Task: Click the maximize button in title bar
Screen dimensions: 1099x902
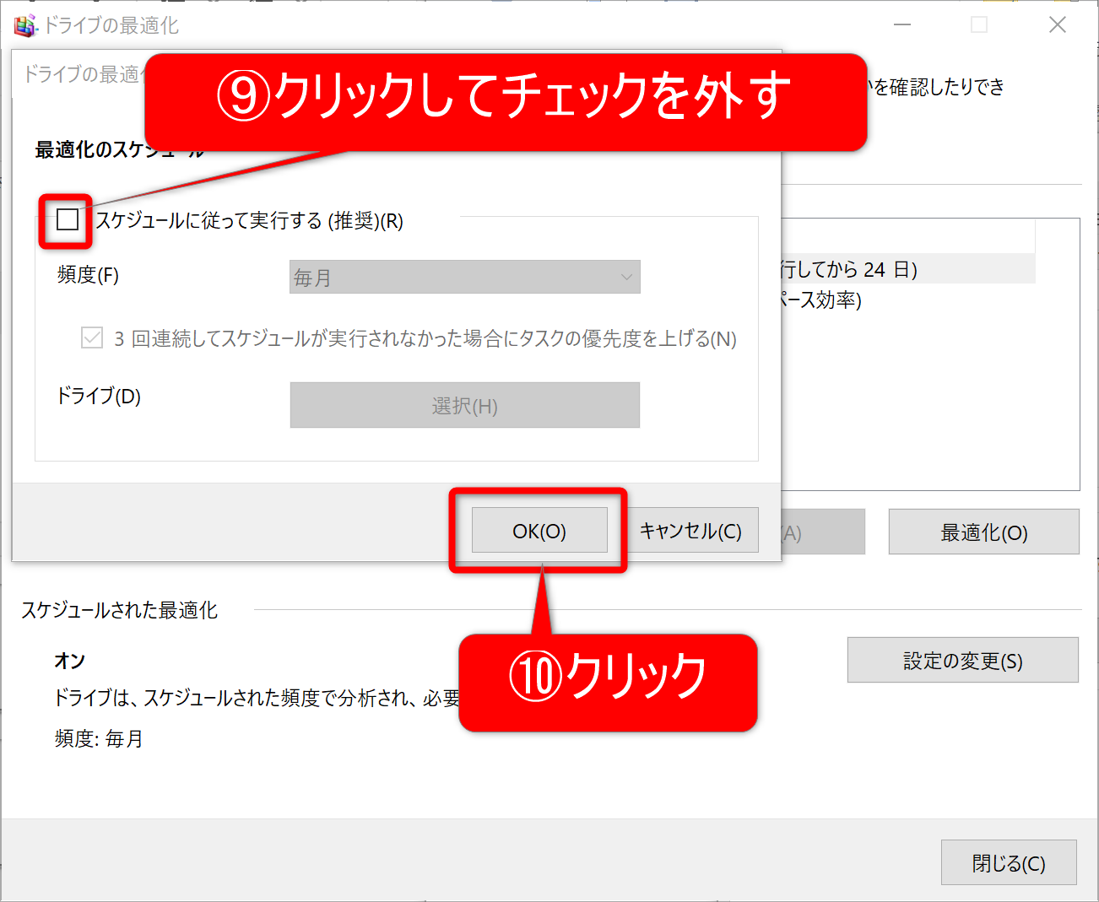Action: point(979,25)
